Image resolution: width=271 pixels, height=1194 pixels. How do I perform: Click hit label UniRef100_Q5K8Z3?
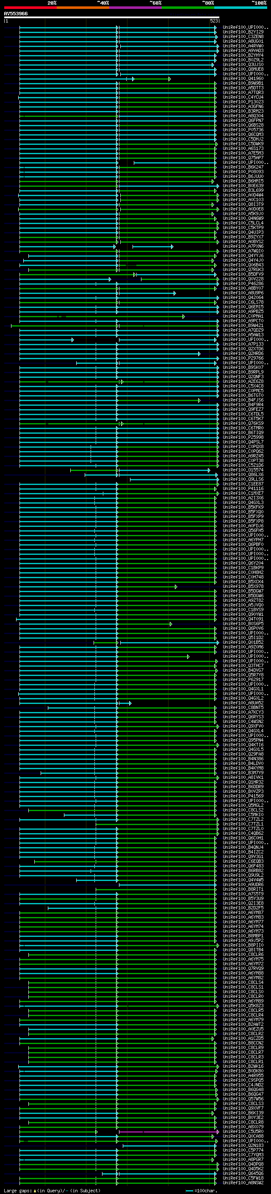[x=243, y=1006]
